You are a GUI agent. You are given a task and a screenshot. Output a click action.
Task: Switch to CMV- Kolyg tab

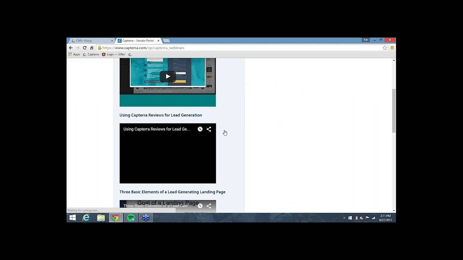pos(91,41)
